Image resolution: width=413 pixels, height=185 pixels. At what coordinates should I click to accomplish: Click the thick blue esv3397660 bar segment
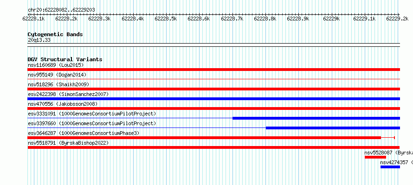click(333, 128)
